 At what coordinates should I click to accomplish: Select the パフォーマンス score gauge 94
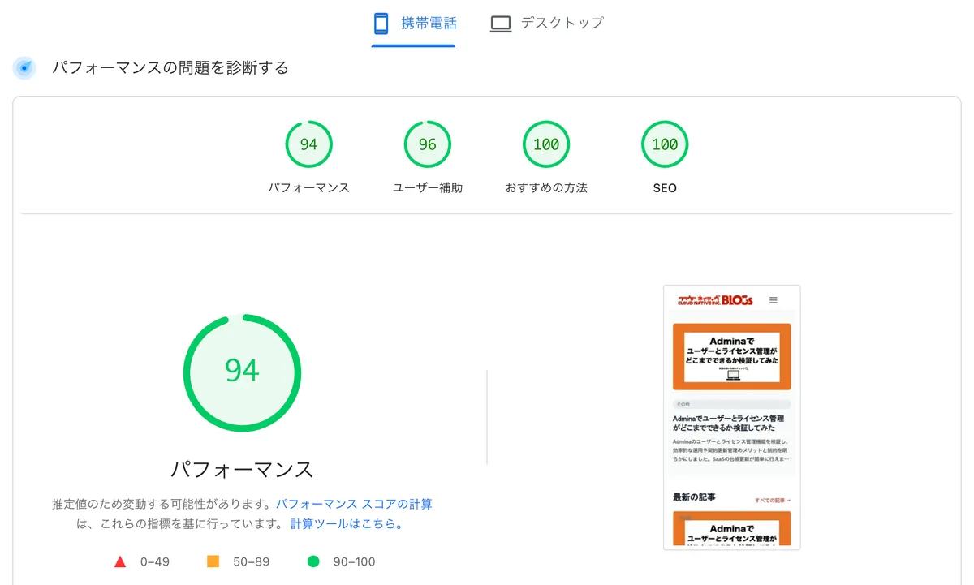308,144
